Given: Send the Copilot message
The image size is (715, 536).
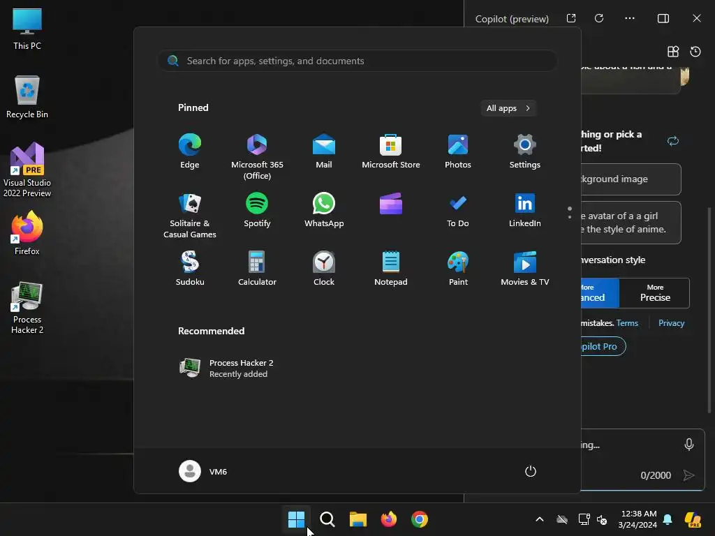Looking at the screenshot, I should 689,475.
